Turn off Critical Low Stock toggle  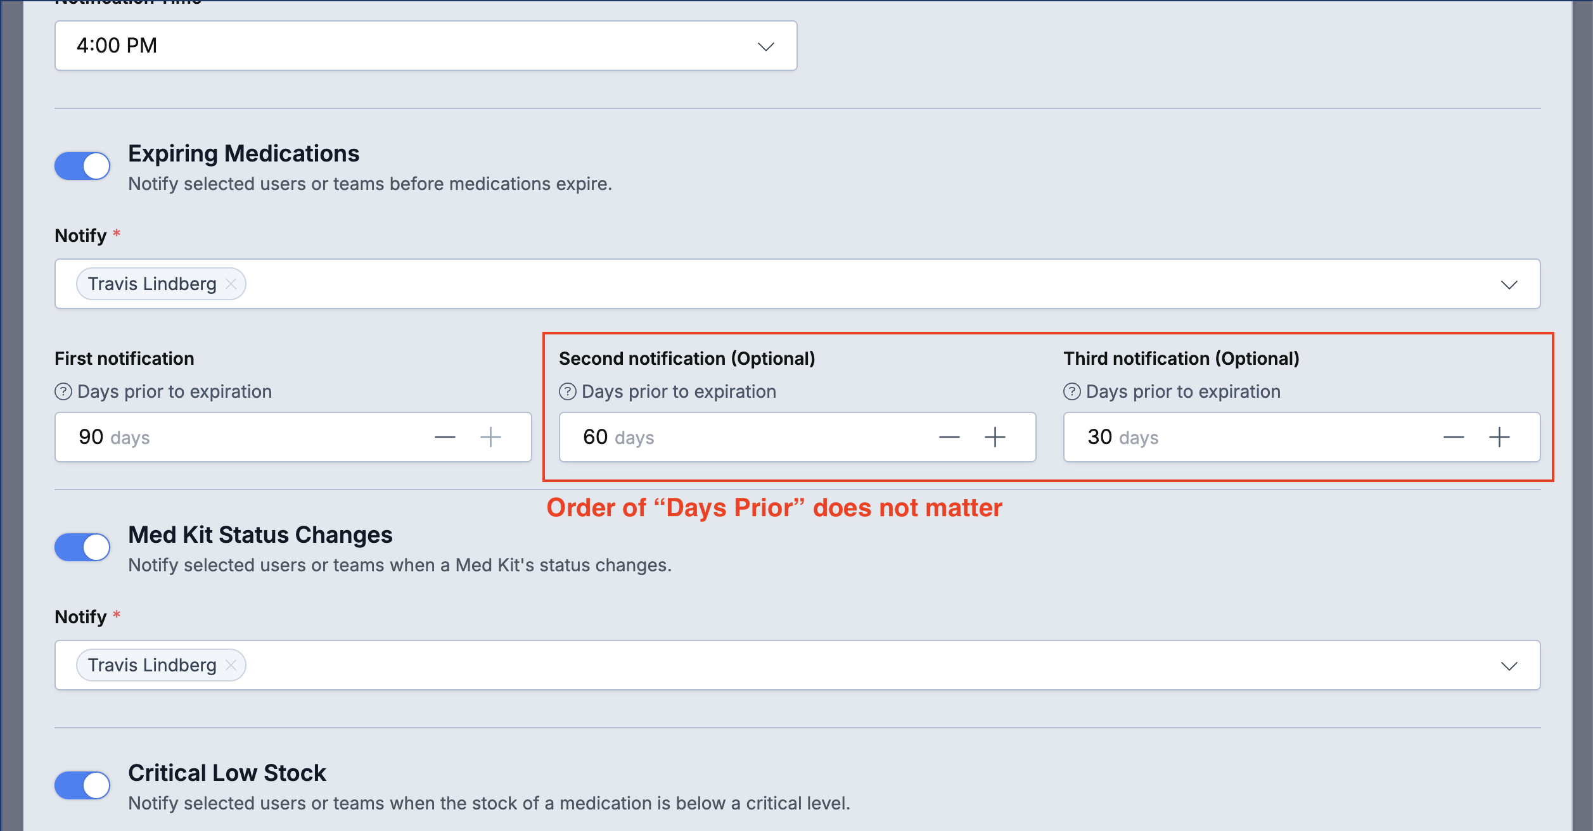click(82, 785)
